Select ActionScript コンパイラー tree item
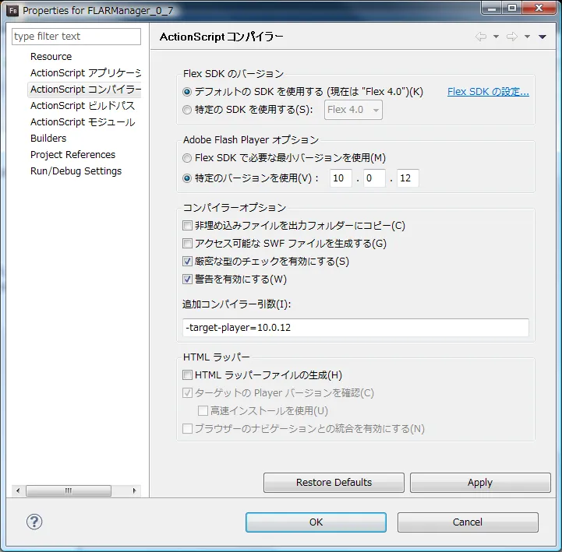The width and height of the screenshot is (562, 552). (85, 90)
